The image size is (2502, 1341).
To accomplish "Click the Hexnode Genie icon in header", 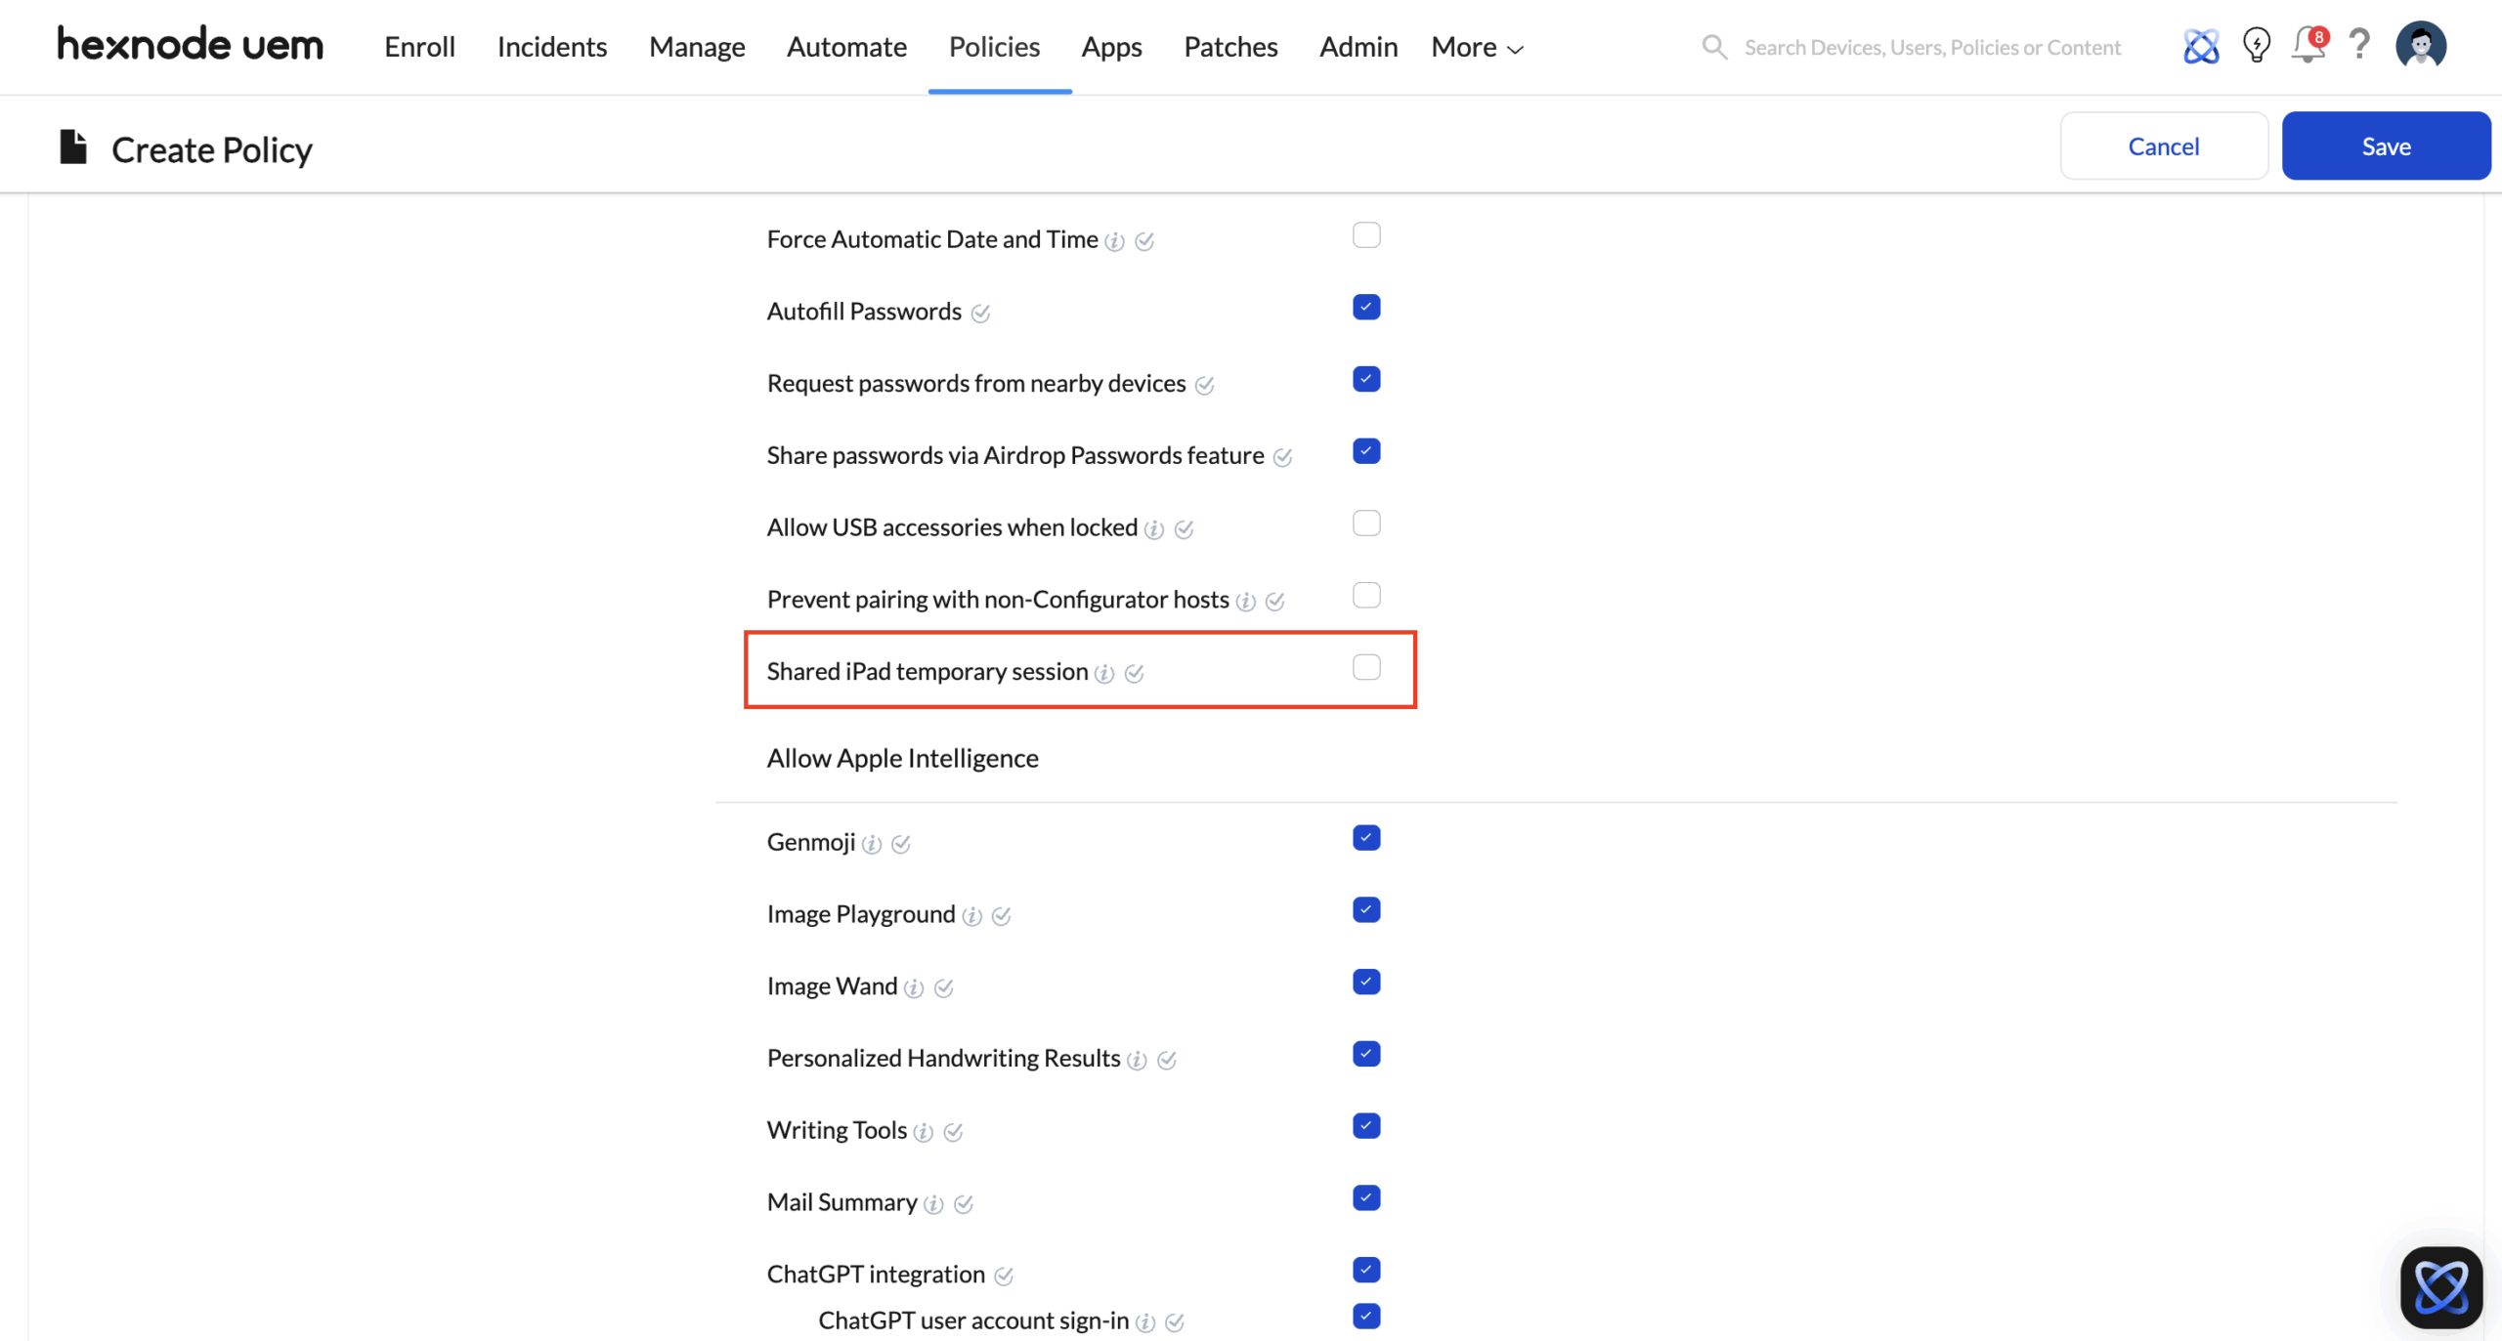I will (x=2201, y=46).
